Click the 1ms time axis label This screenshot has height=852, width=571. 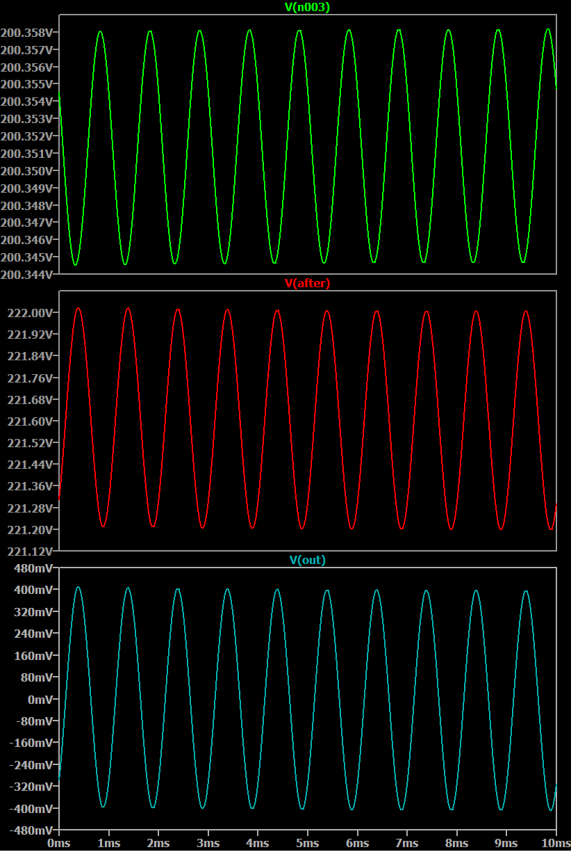[x=109, y=843]
